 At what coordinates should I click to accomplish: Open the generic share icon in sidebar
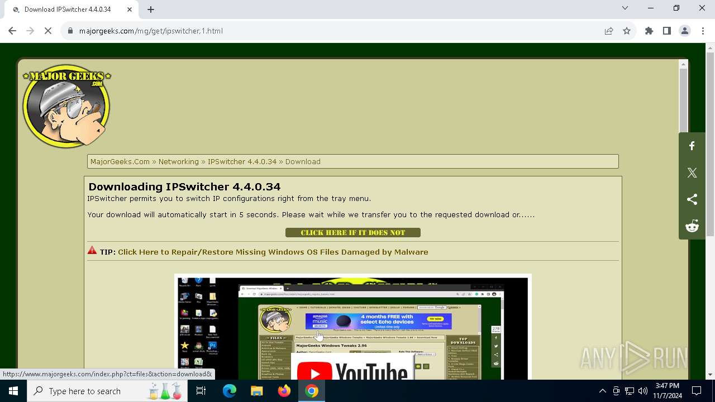click(x=692, y=199)
